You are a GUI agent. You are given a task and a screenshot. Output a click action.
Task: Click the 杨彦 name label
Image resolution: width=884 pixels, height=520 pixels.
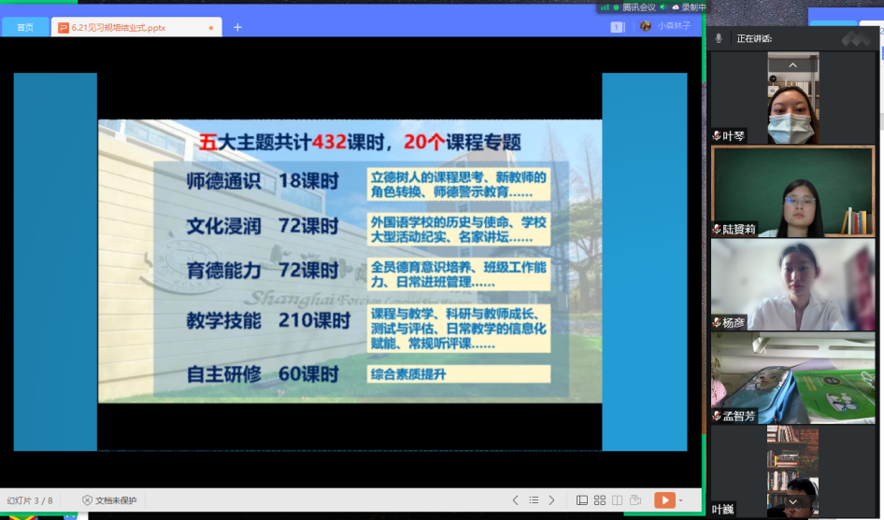(734, 323)
